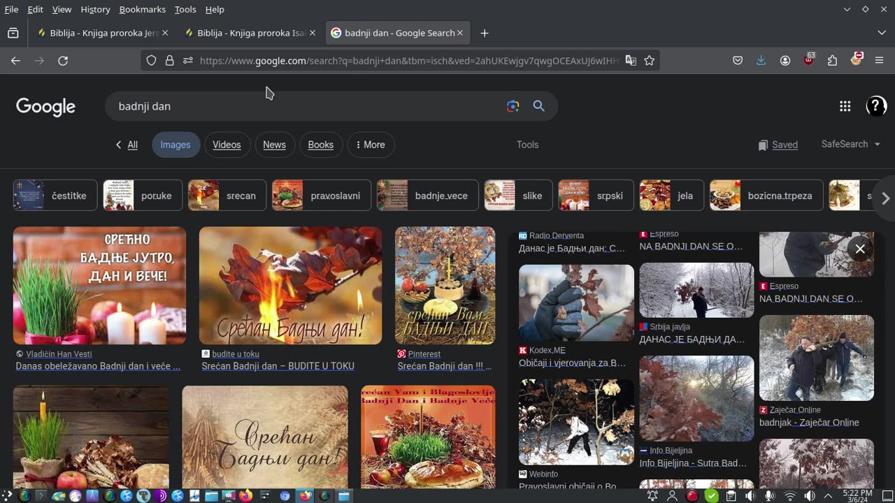Click the badnji dan search field
The image size is (895, 503).
point(308,106)
